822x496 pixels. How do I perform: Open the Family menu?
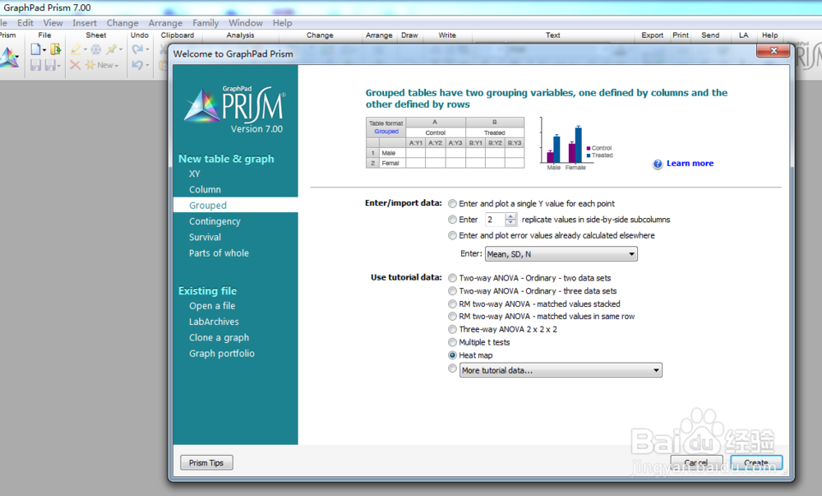[205, 22]
